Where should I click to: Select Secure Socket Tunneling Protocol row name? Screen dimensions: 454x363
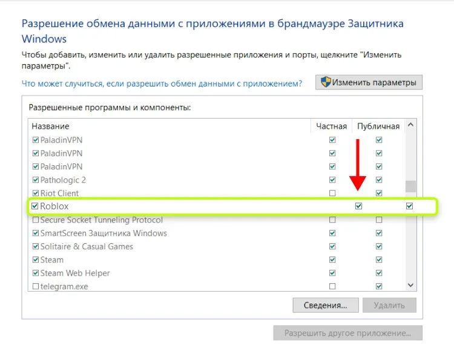[x=102, y=220]
